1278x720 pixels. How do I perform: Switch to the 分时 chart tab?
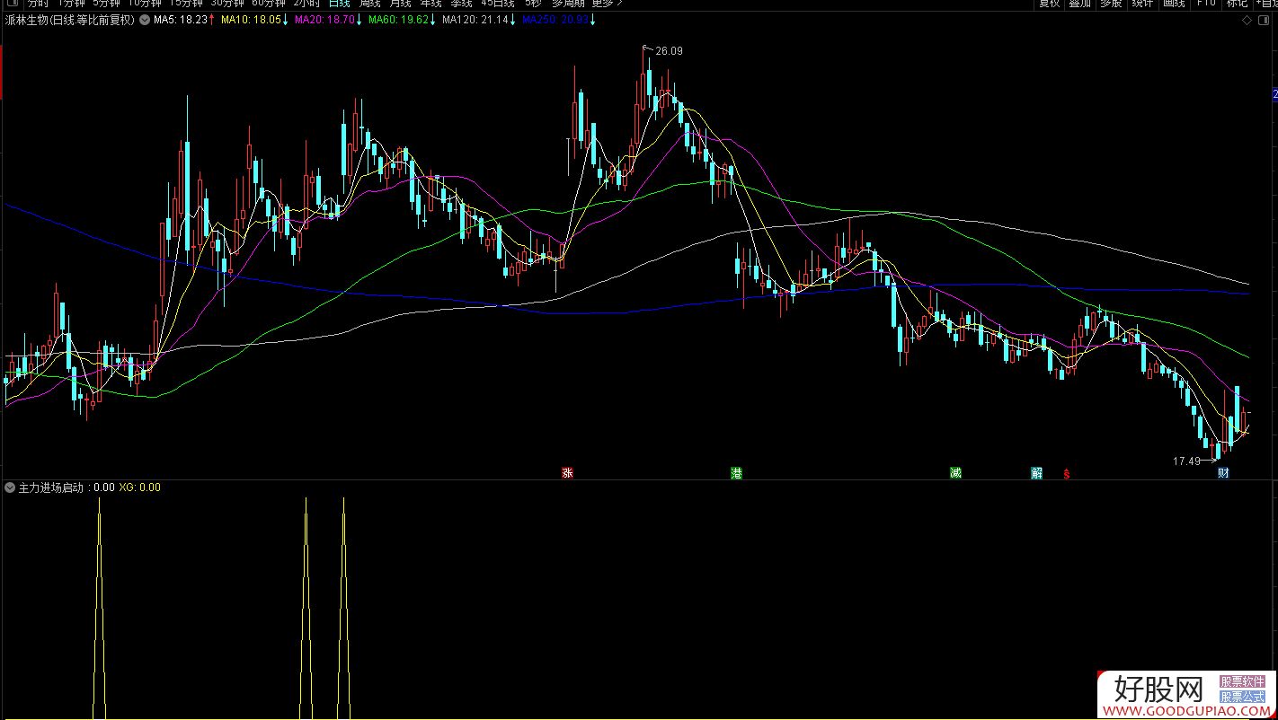(x=38, y=4)
